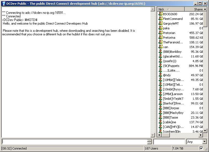Sort users by the Nick column header
The width and height of the screenshot is (209, 152).
[x=171, y=9]
